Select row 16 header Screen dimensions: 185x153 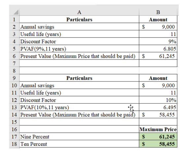click(14, 129)
